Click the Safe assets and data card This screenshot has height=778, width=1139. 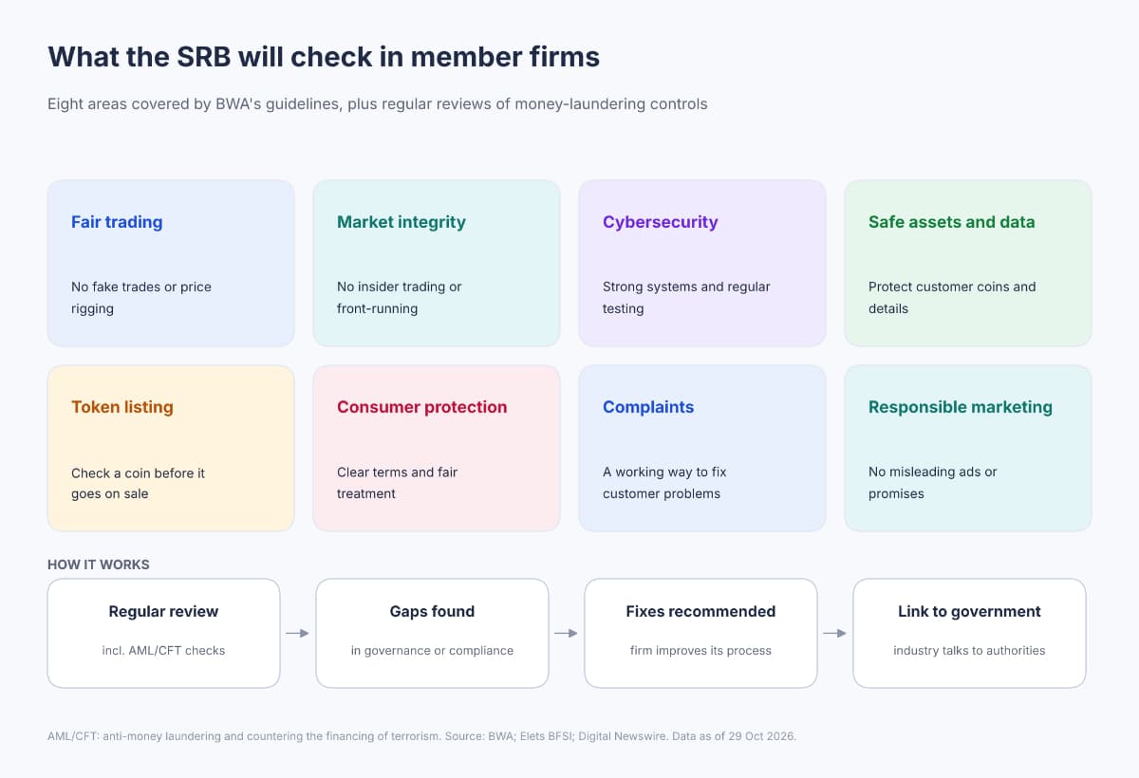(x=968, y=263)
